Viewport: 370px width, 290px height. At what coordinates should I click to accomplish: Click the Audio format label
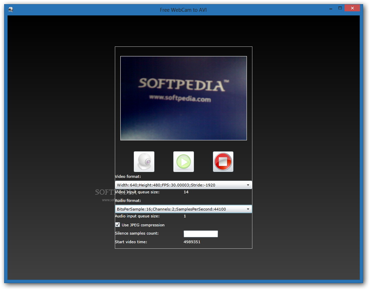pyautogui.click(x=128, y=201)
